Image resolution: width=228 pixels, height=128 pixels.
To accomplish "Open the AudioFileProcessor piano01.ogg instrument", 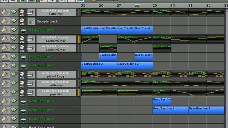I will click(x=56, y=75).
